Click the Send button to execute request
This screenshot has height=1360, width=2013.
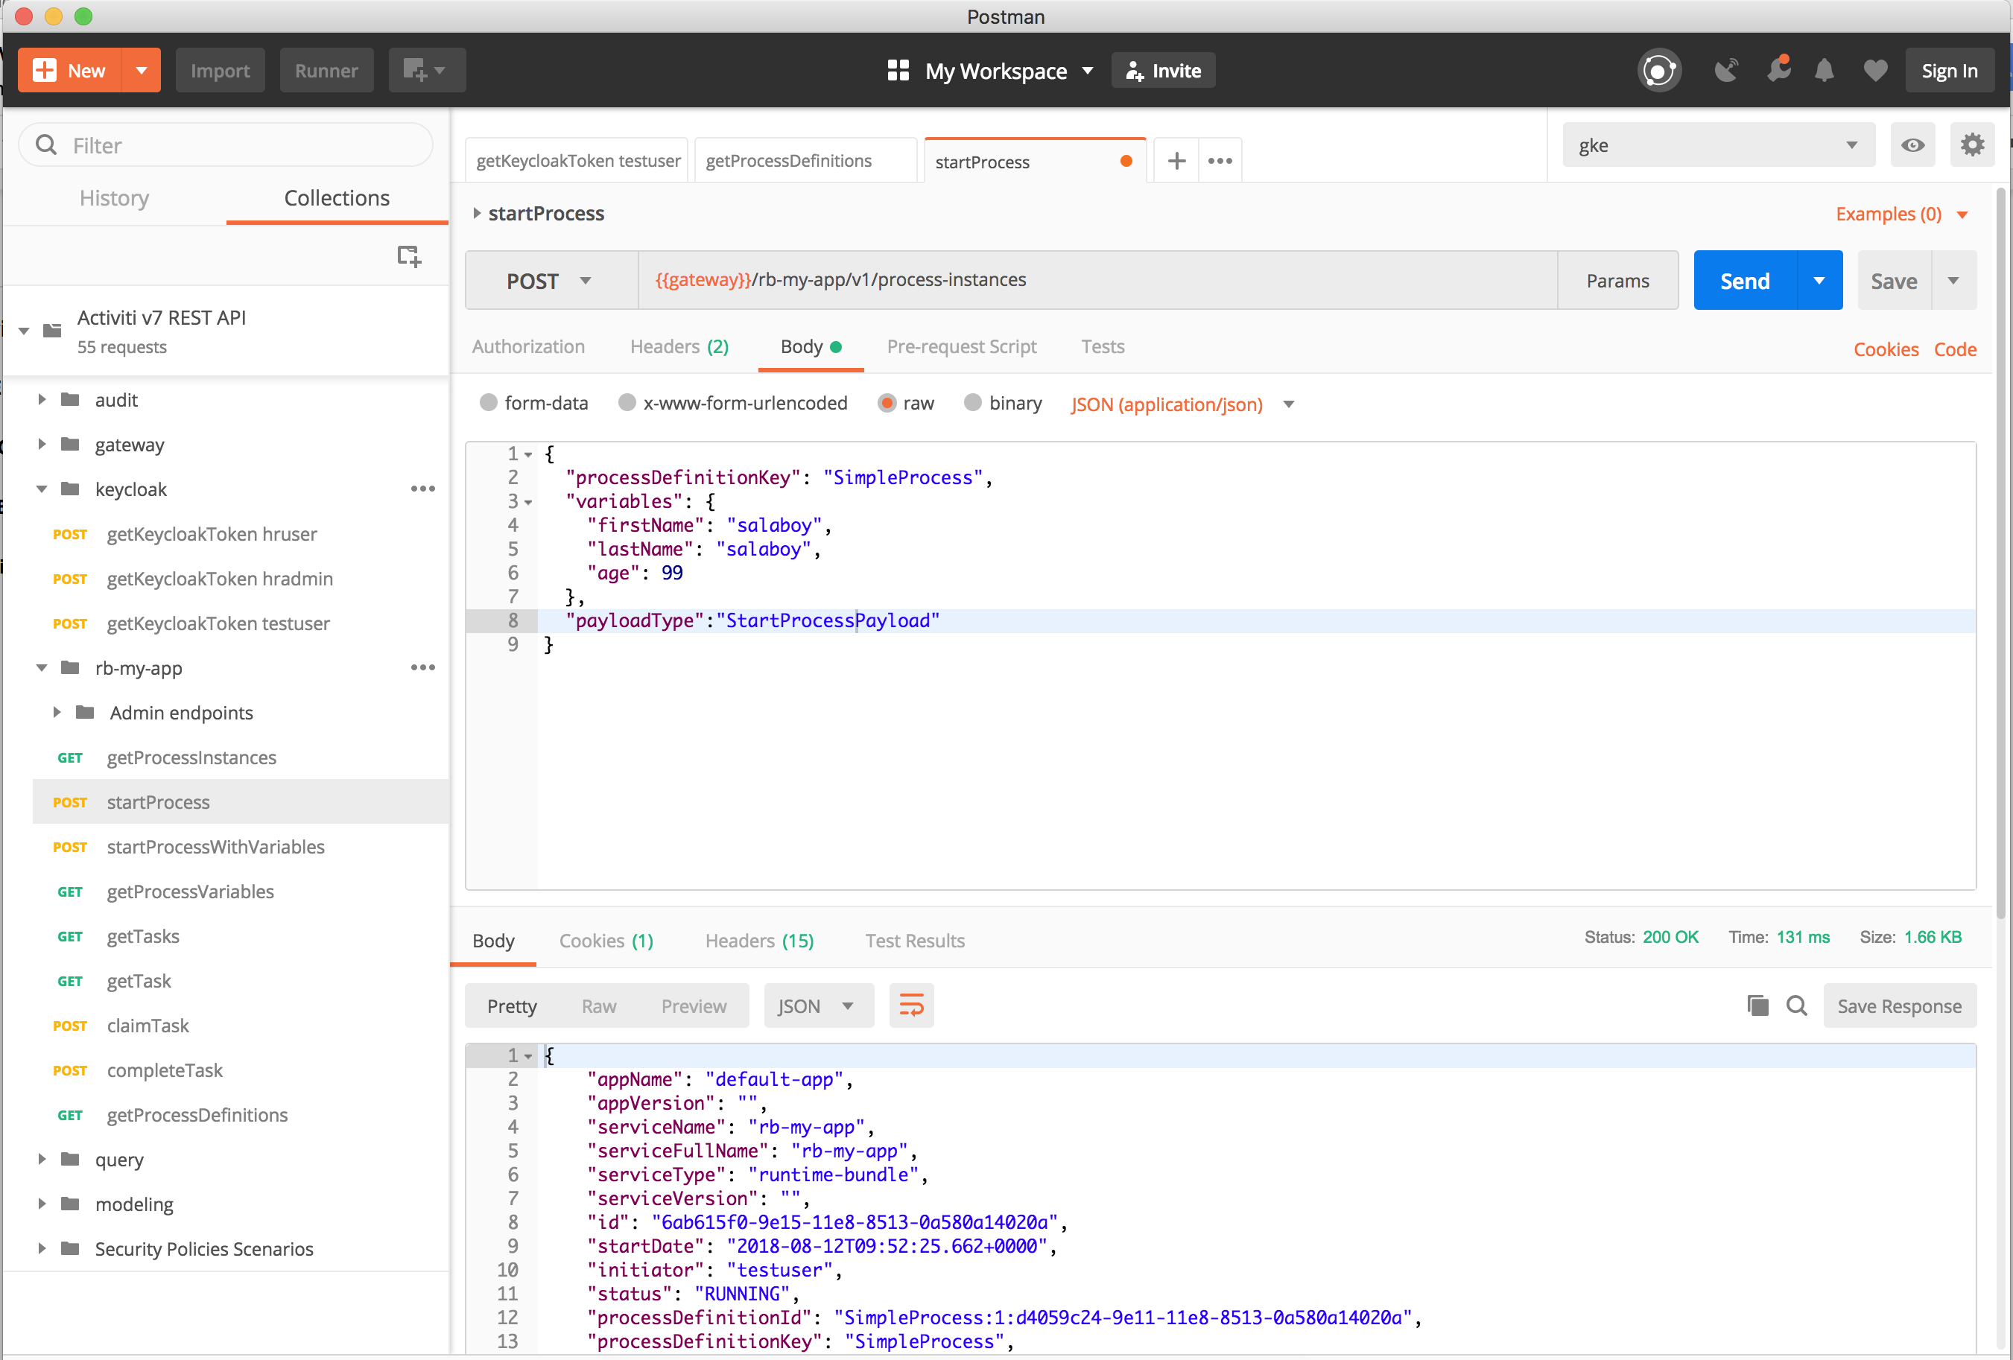tap(1744, 279)
